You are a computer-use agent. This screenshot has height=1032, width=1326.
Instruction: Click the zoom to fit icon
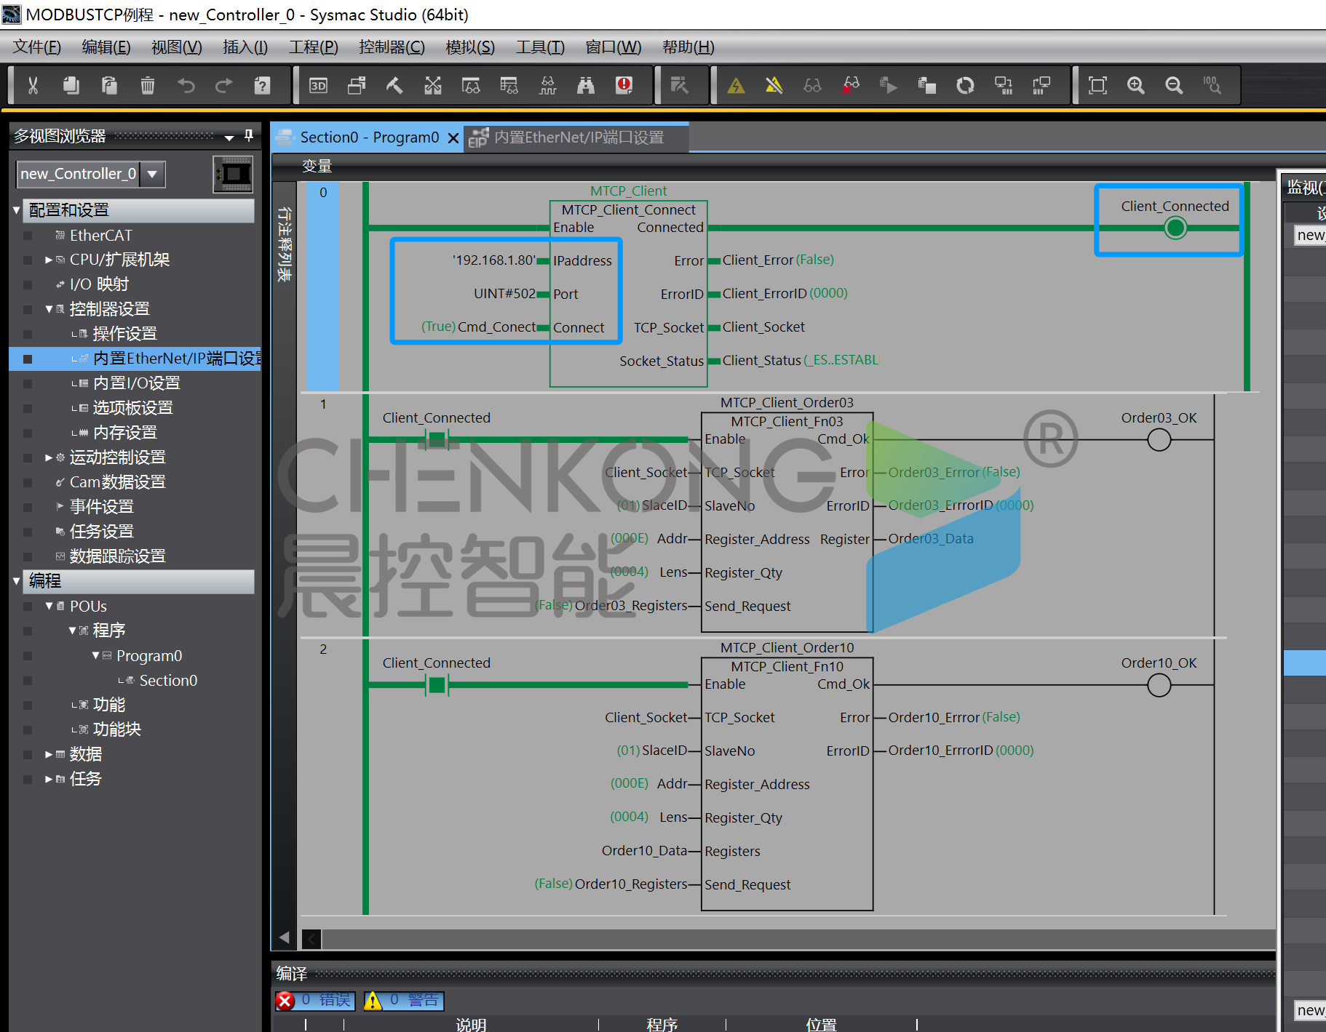pyautogui.click(x=1097, y=86)
